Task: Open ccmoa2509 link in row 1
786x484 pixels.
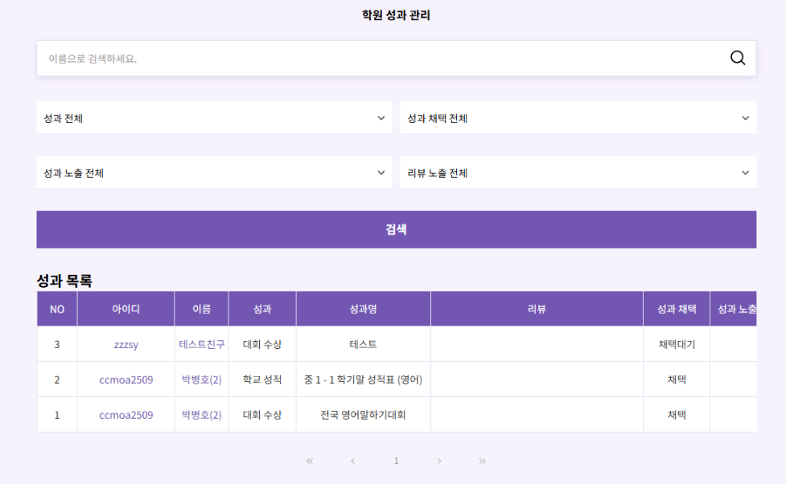Action: tap(126, 415)
